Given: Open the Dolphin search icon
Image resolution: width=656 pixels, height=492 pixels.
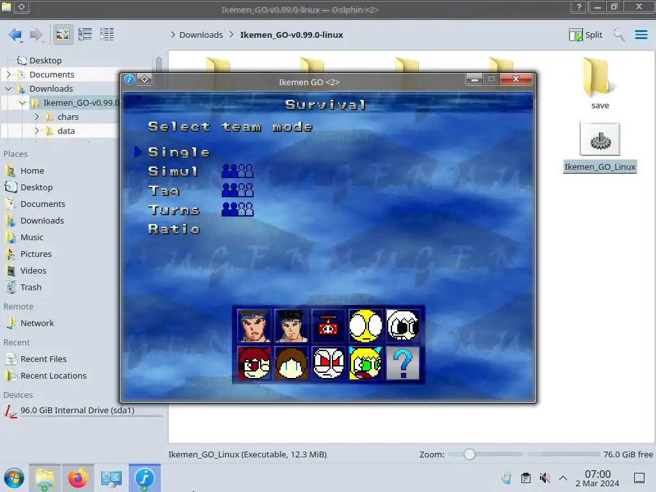Looking at the screenshot, I should pos(619,35).
